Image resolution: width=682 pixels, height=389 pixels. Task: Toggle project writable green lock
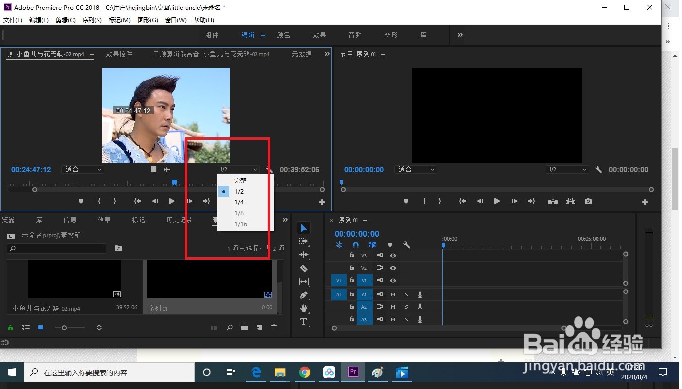tap(10, 328)
